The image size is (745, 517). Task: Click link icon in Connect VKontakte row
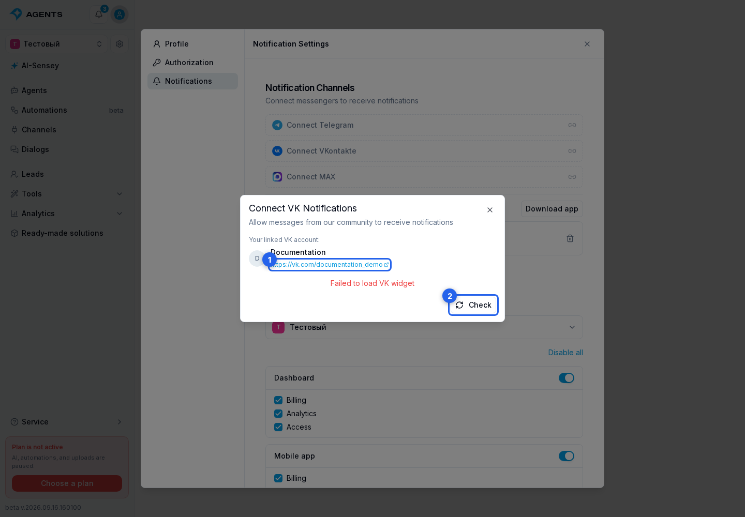(x=572, y=151)
